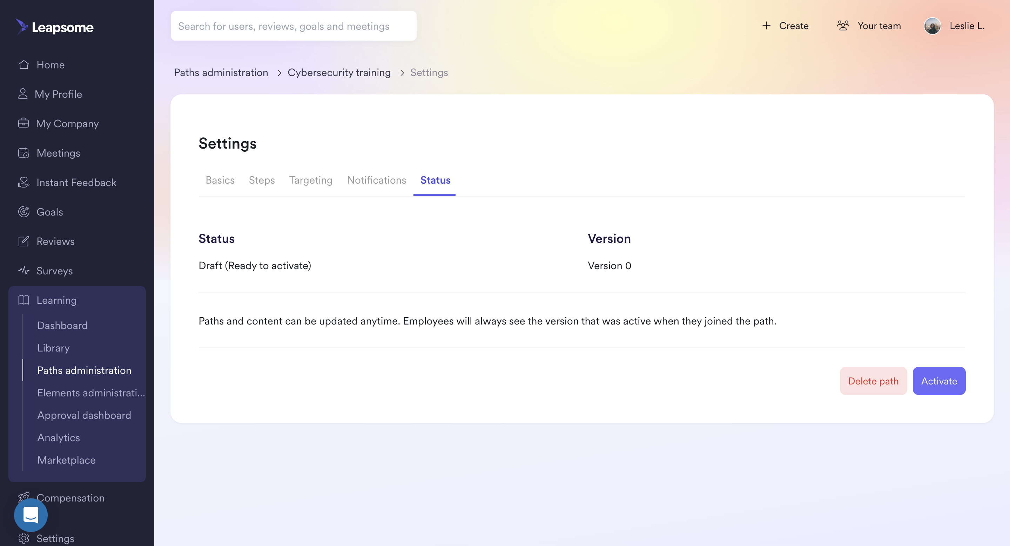Click the Home house icon
Viewport: 1010px width, 546px height.
(x=23, y=64)
